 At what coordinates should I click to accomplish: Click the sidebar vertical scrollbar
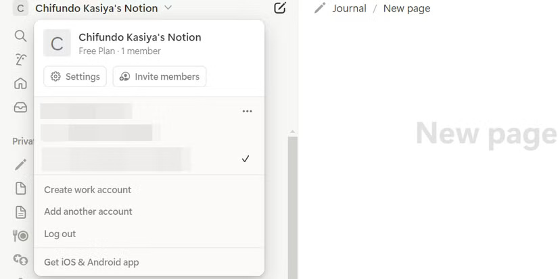coord(292,203)
